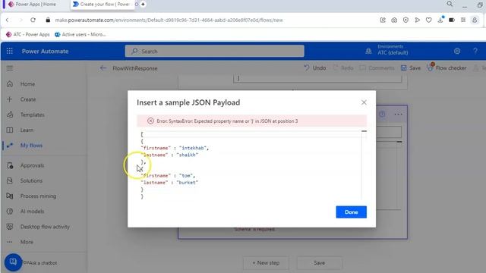
Task: Click the bottom Save button below the flow
Action: tap(319, 263)
